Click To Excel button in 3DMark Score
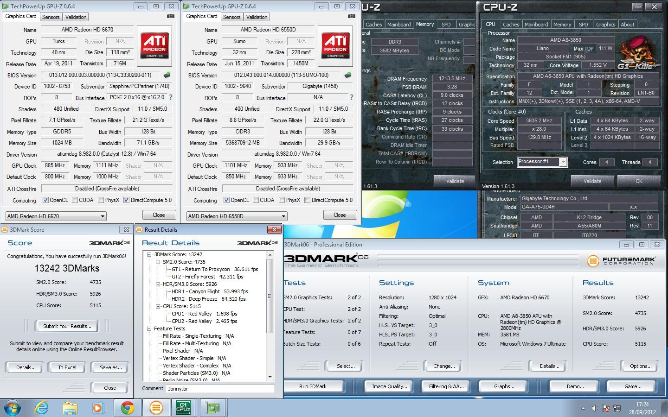This screenshot has width=668, height=417. 67,367
